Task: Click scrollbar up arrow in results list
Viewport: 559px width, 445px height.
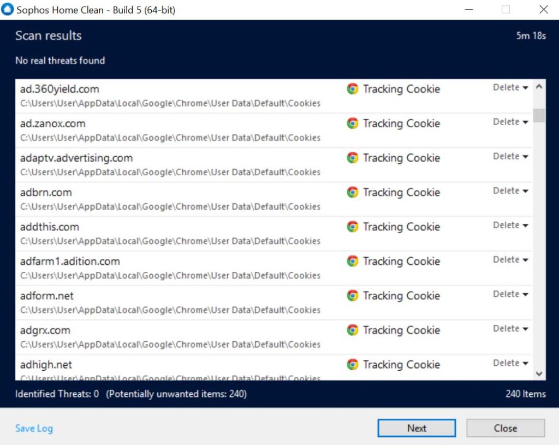Action: 539,87
